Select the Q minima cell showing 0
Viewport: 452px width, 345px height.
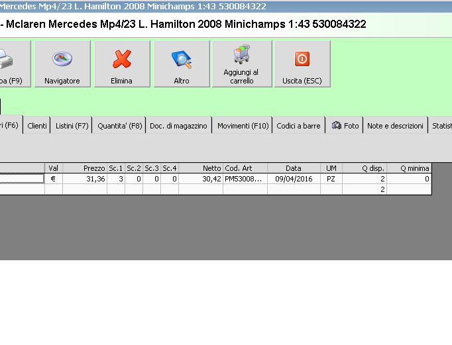409,179
